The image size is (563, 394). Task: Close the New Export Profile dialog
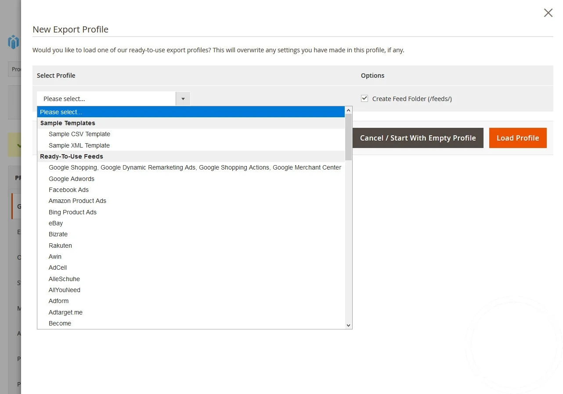[548, 13]
